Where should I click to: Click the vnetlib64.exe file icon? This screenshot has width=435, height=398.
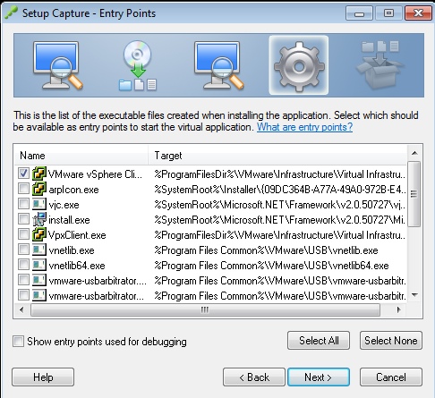39,265
